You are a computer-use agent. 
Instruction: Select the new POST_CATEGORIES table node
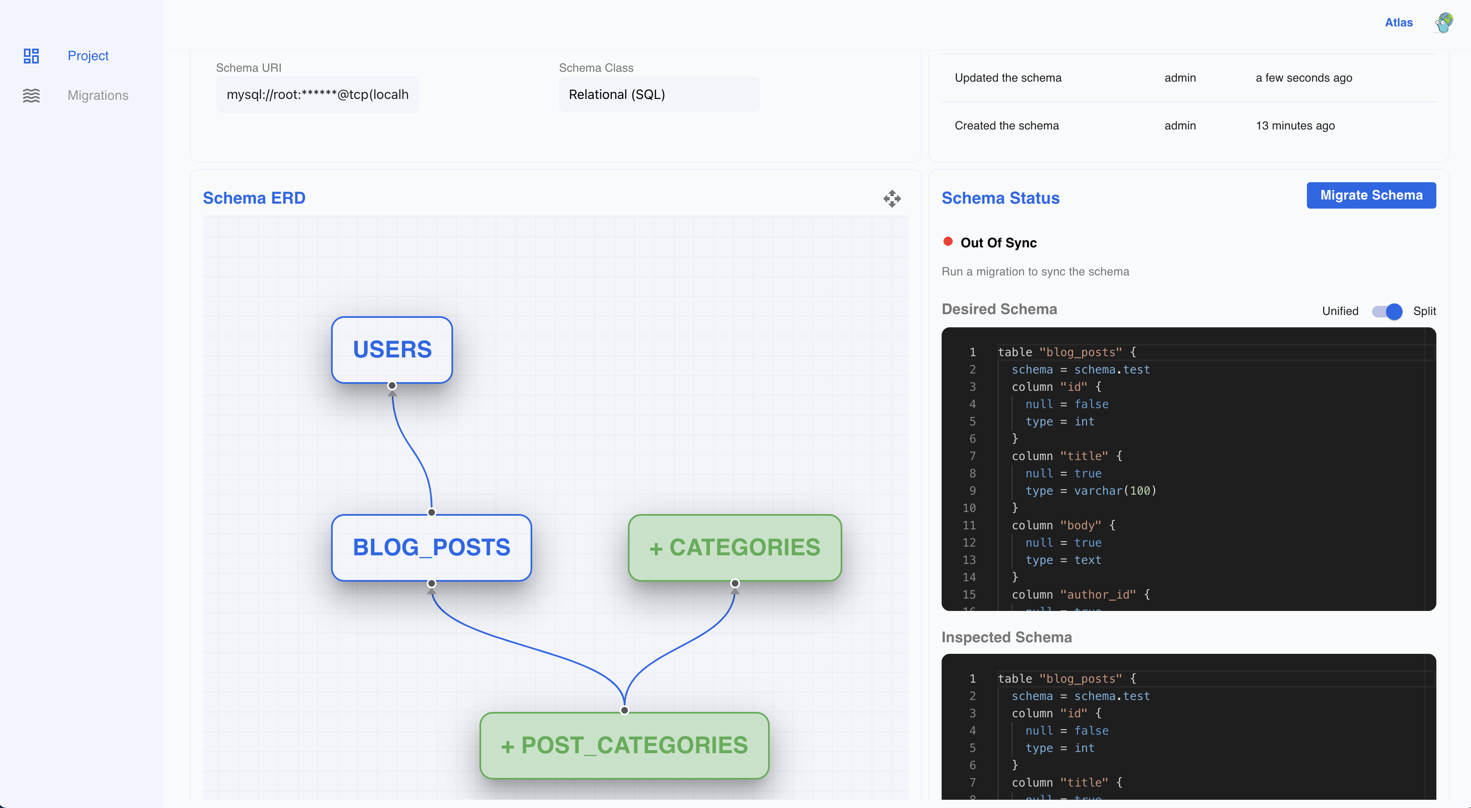point(624,745)
